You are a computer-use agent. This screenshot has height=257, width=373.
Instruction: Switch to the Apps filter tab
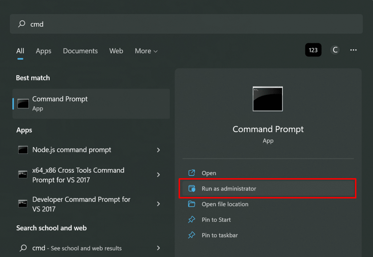tap(44, 51)
